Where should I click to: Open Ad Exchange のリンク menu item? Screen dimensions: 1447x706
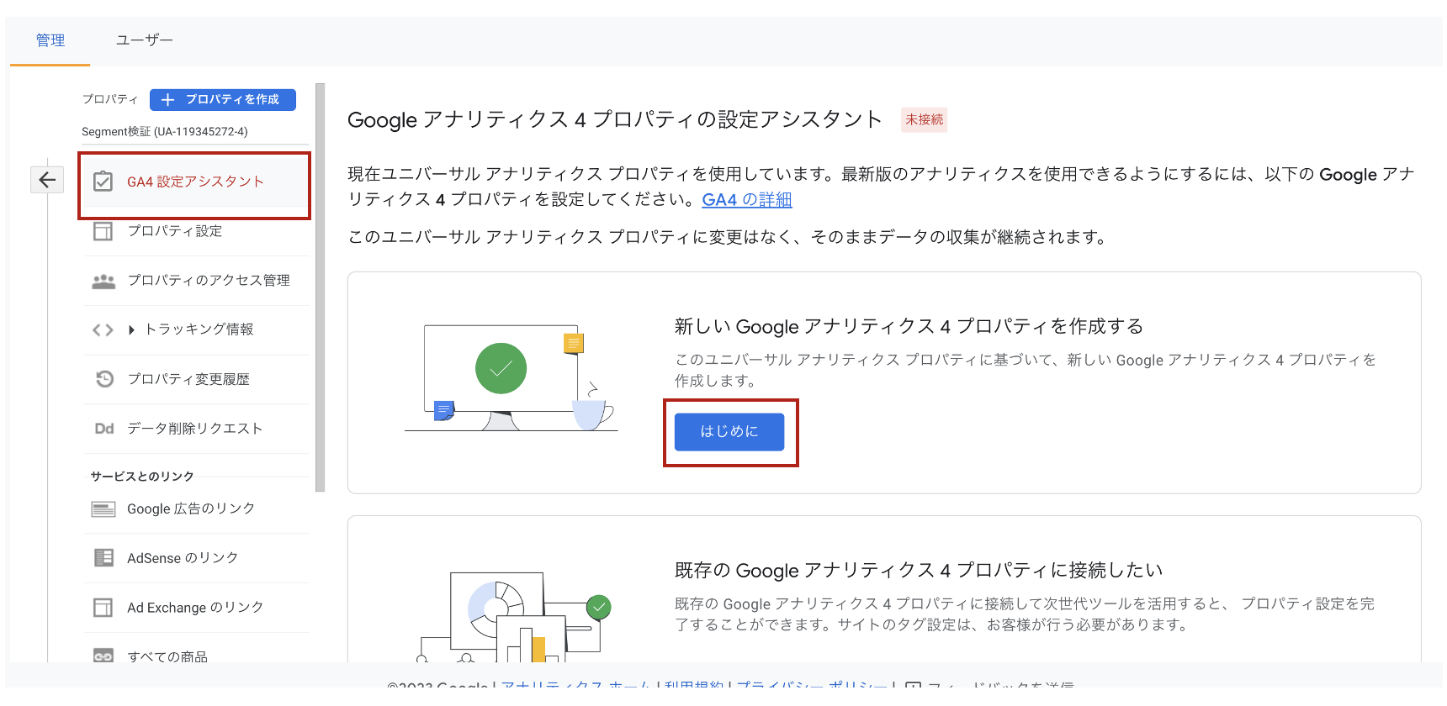click(197, 608)
